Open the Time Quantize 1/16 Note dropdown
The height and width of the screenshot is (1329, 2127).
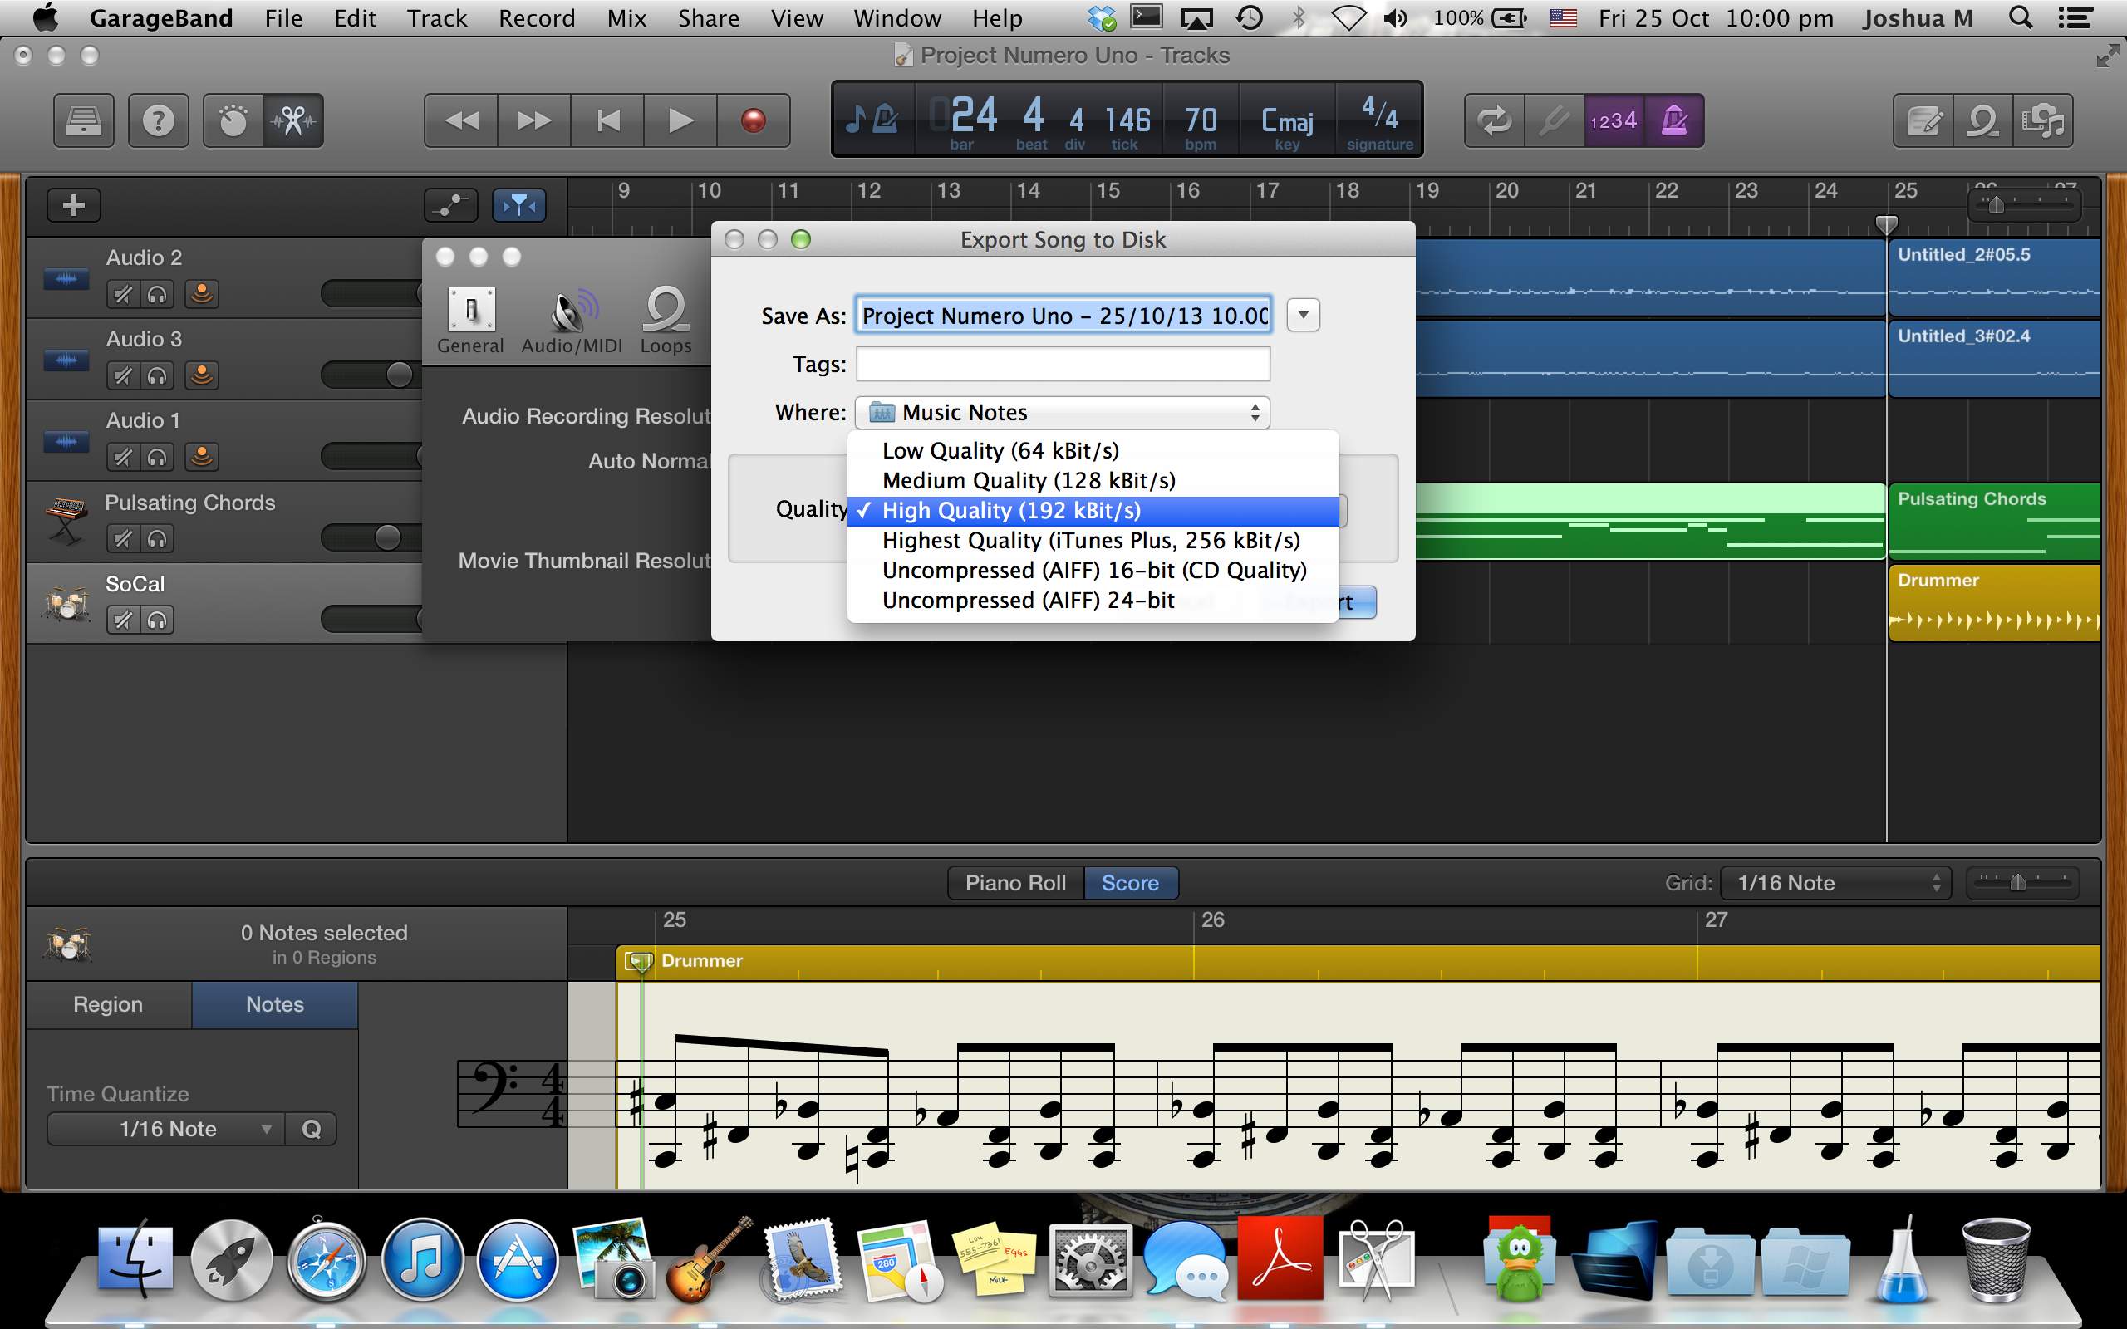tap(167, 1129)
